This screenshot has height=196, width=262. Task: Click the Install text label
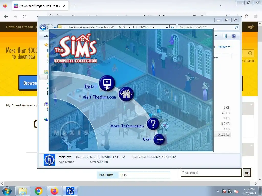[90, 87]
